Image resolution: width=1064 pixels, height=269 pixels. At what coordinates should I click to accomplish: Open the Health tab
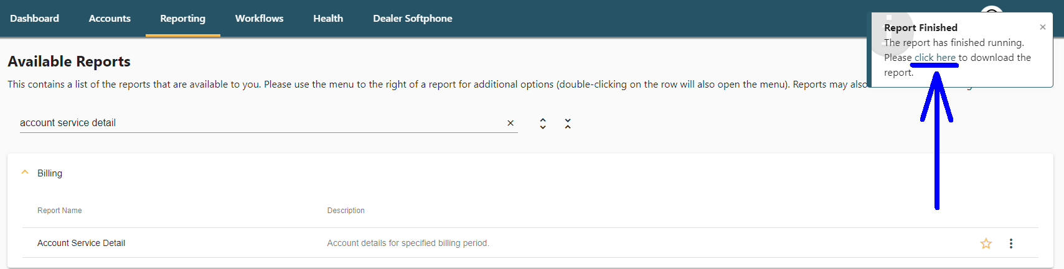click(x=328, y=19)
